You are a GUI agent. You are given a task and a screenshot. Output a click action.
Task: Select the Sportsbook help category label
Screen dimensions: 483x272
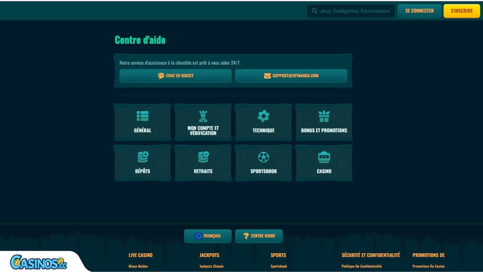(x=263, y=171)
